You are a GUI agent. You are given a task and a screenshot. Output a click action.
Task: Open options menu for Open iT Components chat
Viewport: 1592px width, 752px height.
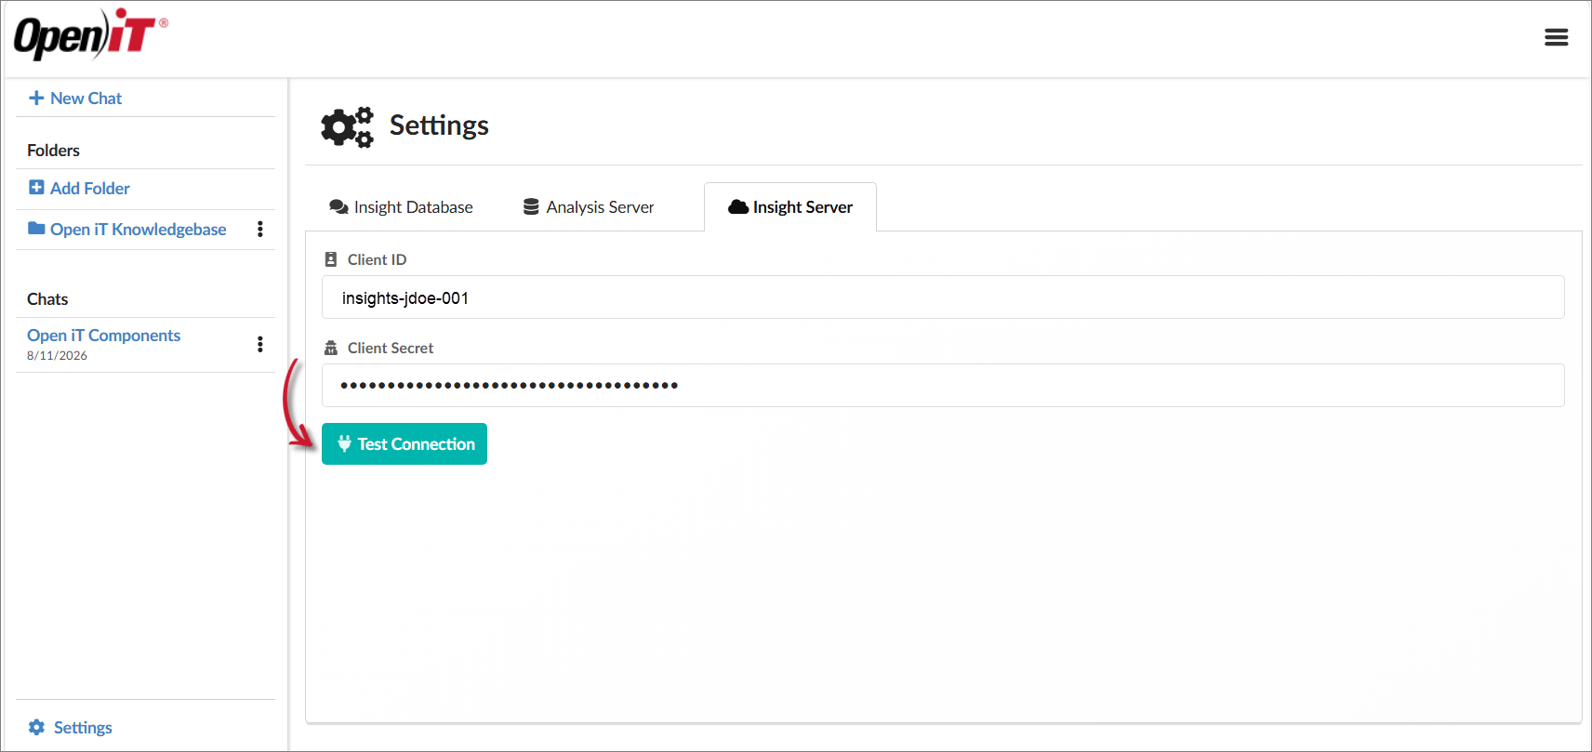260,344
